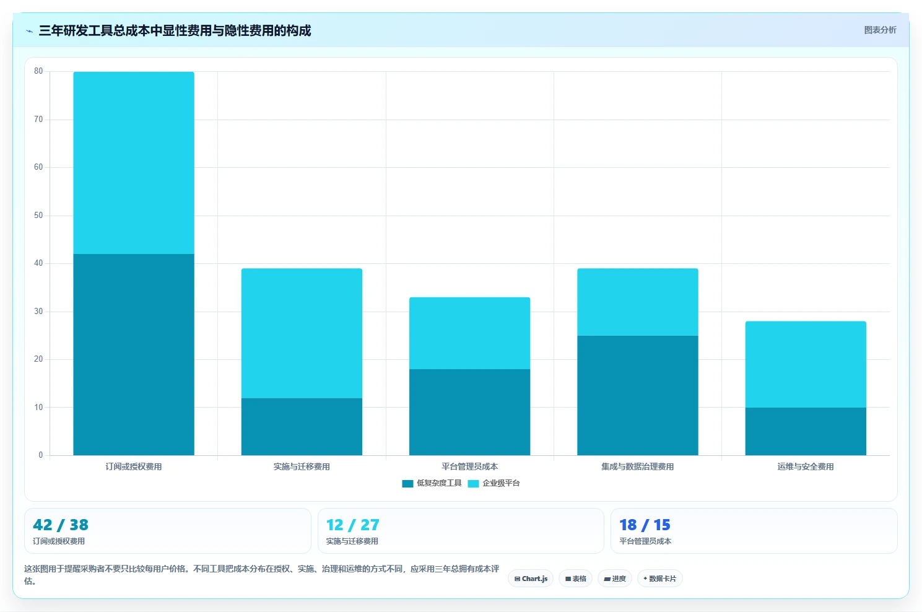Click the lightning icon beside the chart title

29,31
